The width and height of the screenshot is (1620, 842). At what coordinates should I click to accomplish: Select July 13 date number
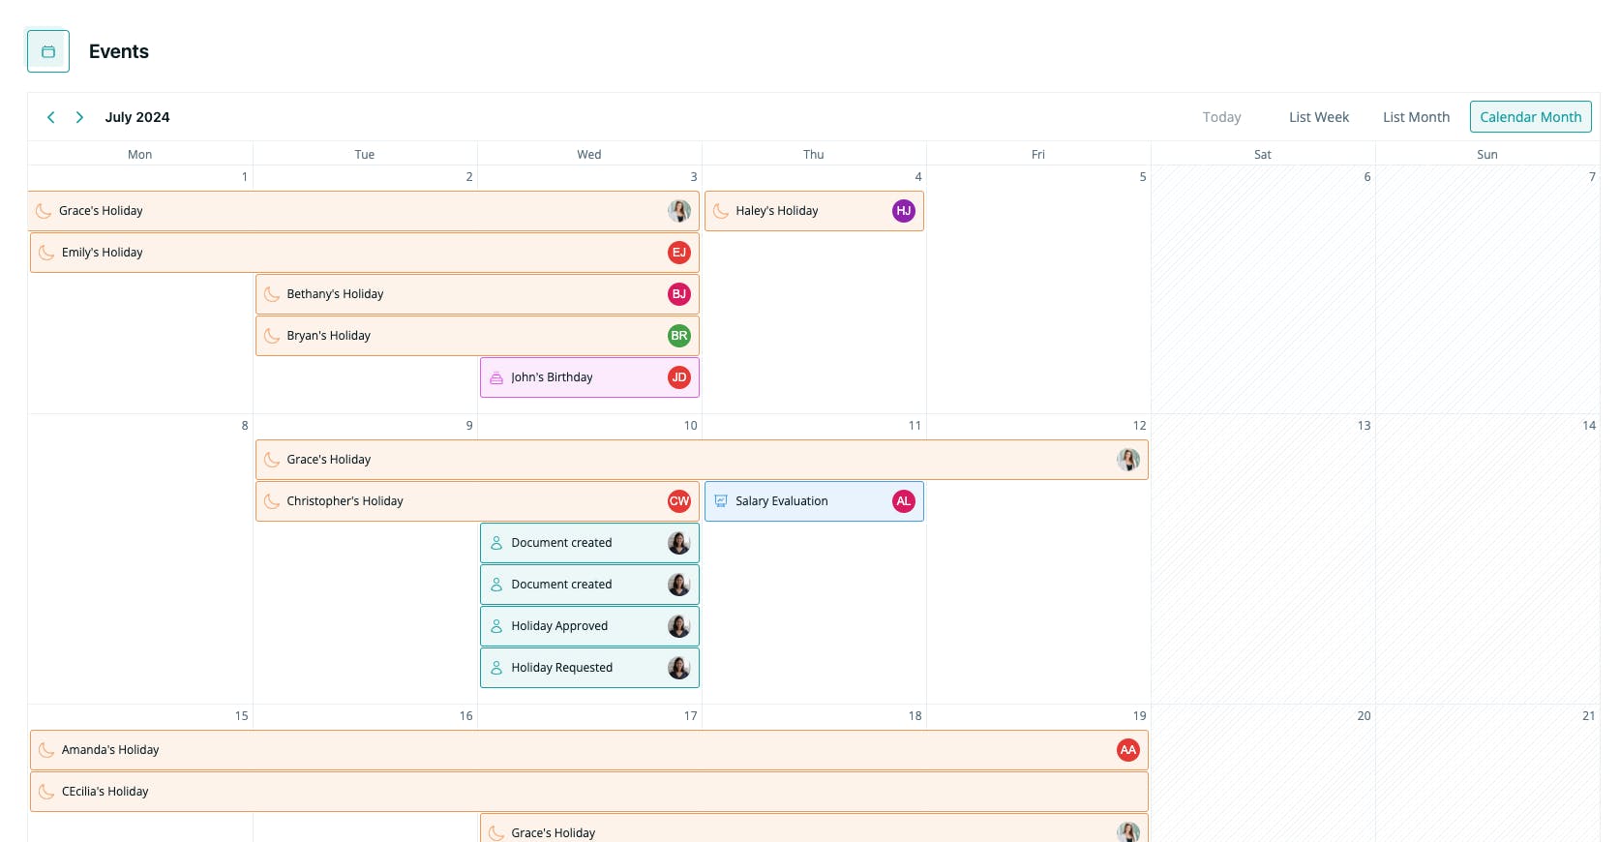[x=1364, y=426]
